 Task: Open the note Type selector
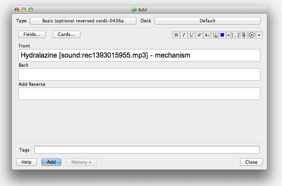point(83,21)
